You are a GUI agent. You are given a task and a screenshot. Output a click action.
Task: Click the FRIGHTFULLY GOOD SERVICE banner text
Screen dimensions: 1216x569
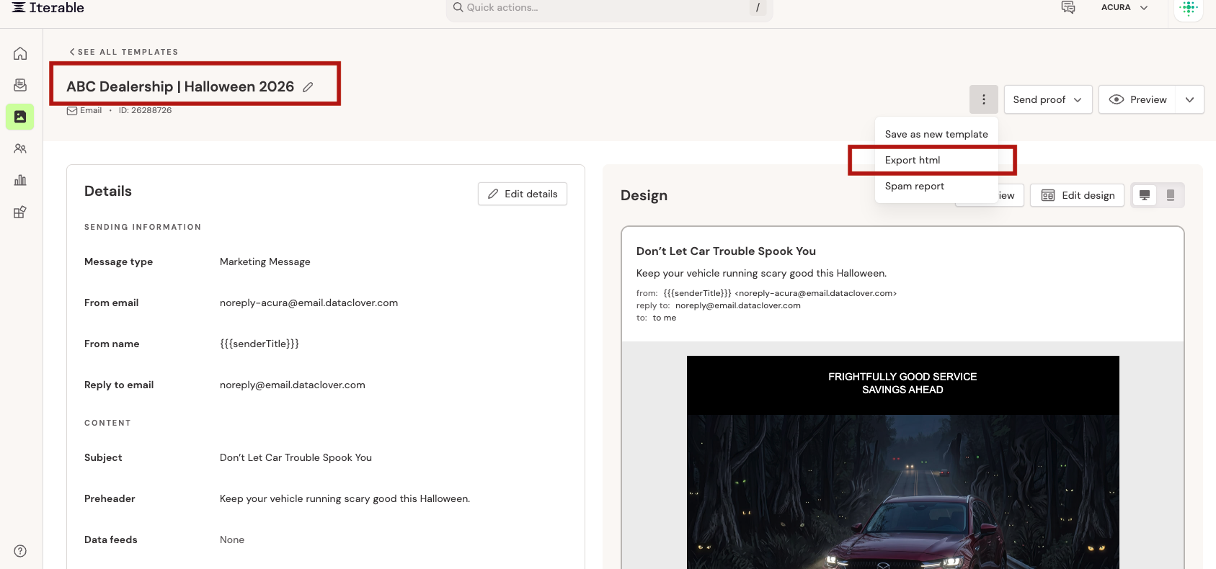902,383
